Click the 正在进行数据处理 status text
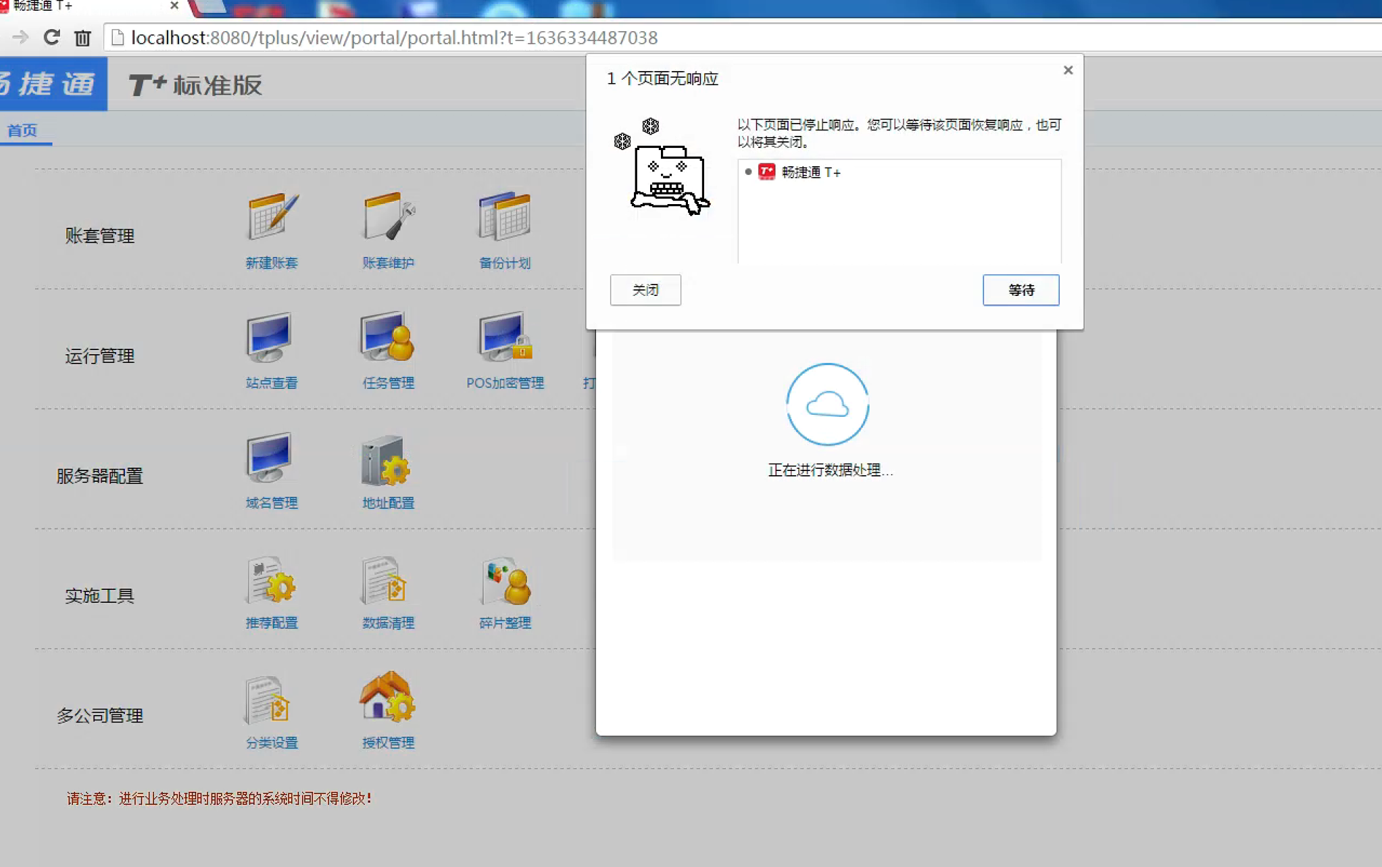 coord(830,470)
